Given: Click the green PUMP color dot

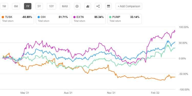Looking at the screenshot, I should [110, 17].
